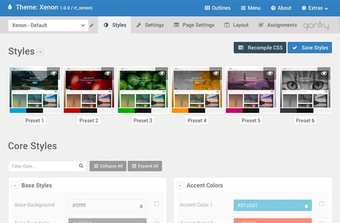Open the Page Settings tab
Image resolution: width=340 pixels, height=223 pixels.
pyautogui.click(x=194, y=25)
